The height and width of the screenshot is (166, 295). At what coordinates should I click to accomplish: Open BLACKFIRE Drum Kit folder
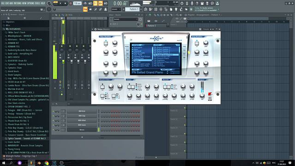pos(17,61)
